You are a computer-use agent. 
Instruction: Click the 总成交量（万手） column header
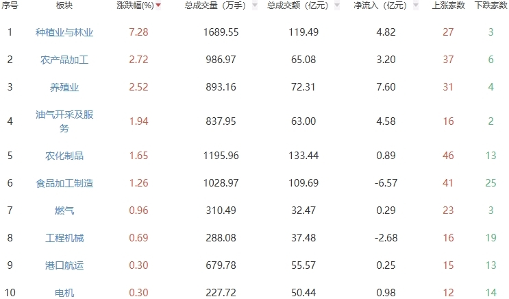click(x=215, y=5)
